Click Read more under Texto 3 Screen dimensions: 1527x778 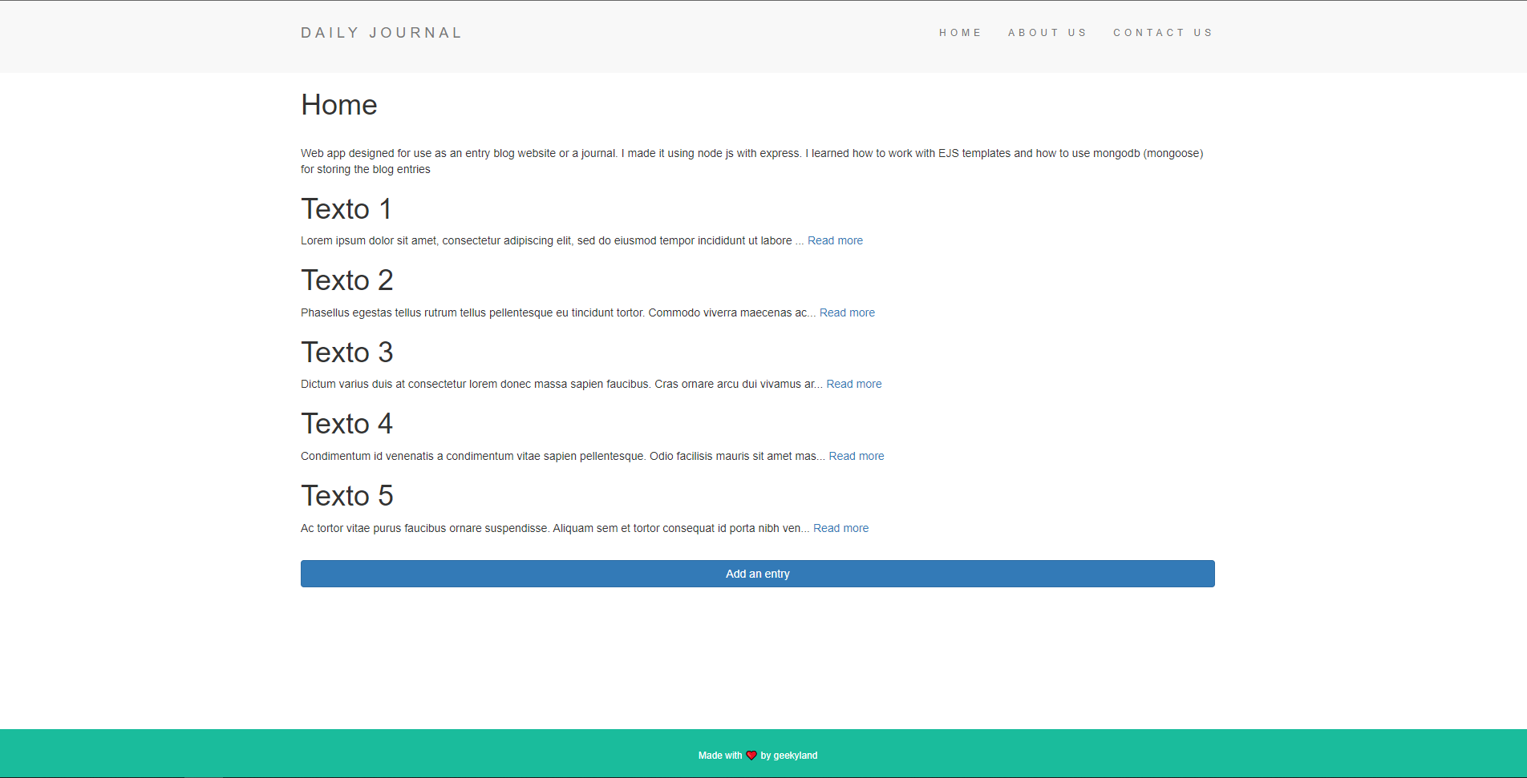[x=853, y=384]
